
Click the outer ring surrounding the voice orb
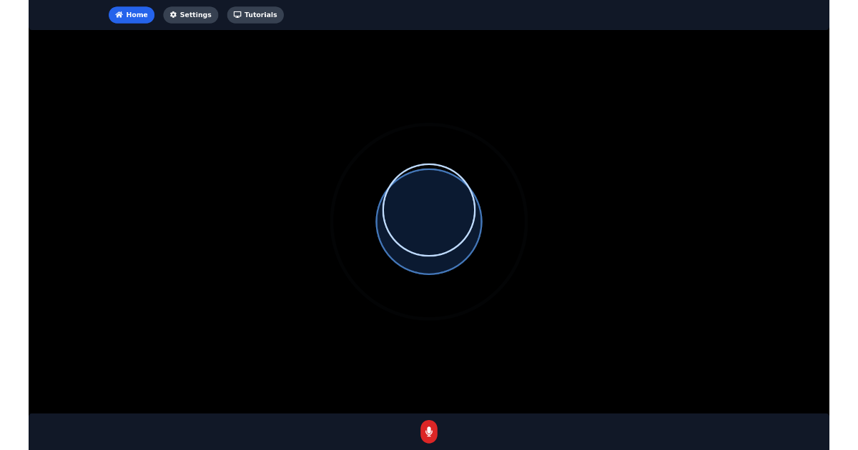(429, 126)
